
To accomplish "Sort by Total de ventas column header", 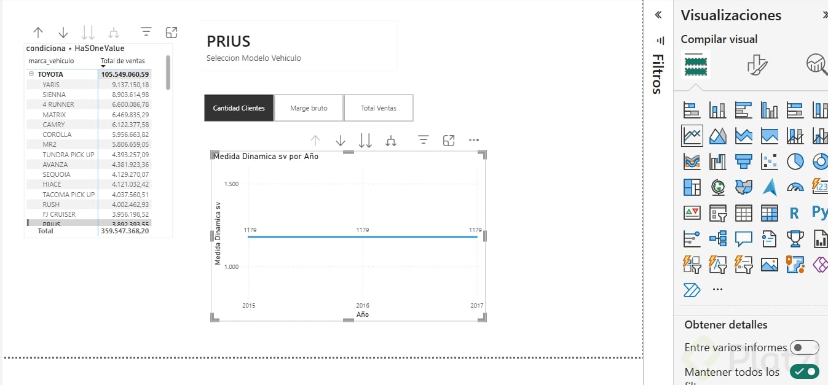I will point(123,61).
